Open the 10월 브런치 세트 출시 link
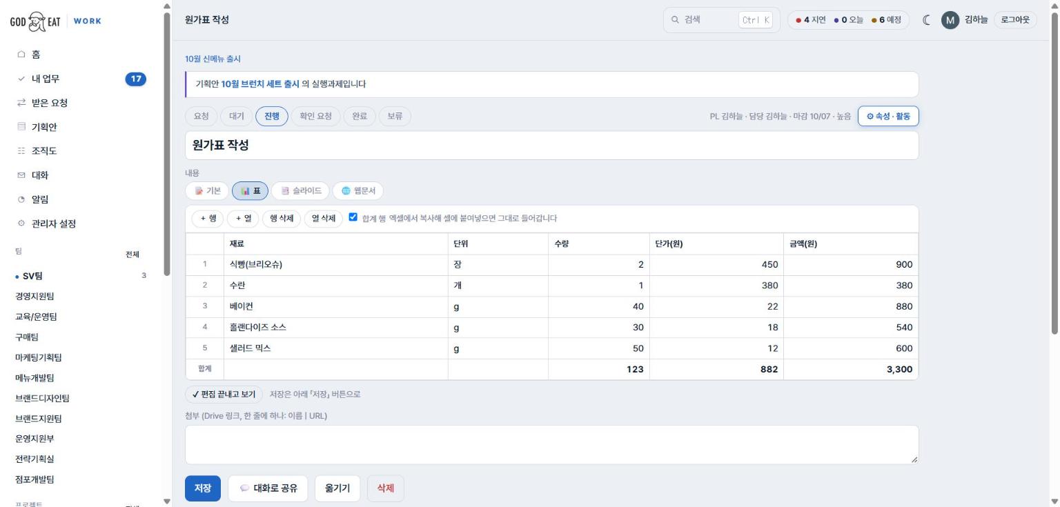This screenshot has height=507, width=1060. coord(260,84)
